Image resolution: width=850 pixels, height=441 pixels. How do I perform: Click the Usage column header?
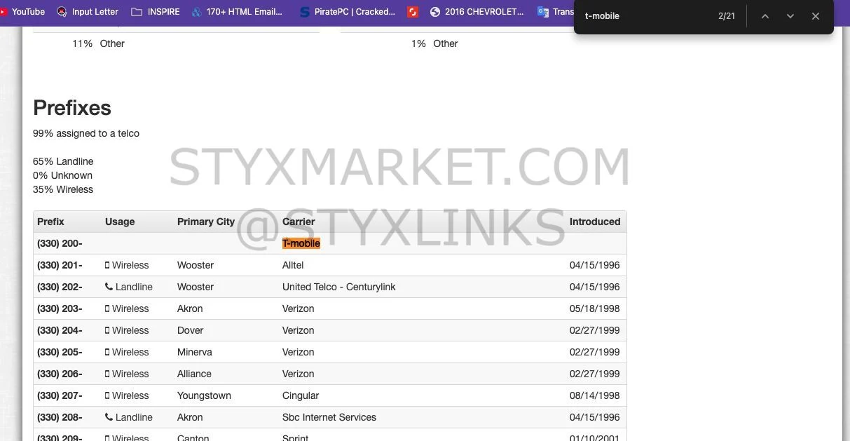pyautogui.click(x=120, y=222)
